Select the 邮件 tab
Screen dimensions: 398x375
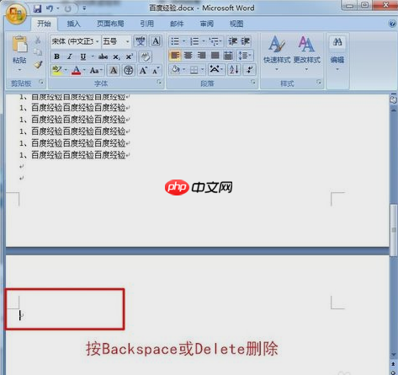[x=177, y=24]
